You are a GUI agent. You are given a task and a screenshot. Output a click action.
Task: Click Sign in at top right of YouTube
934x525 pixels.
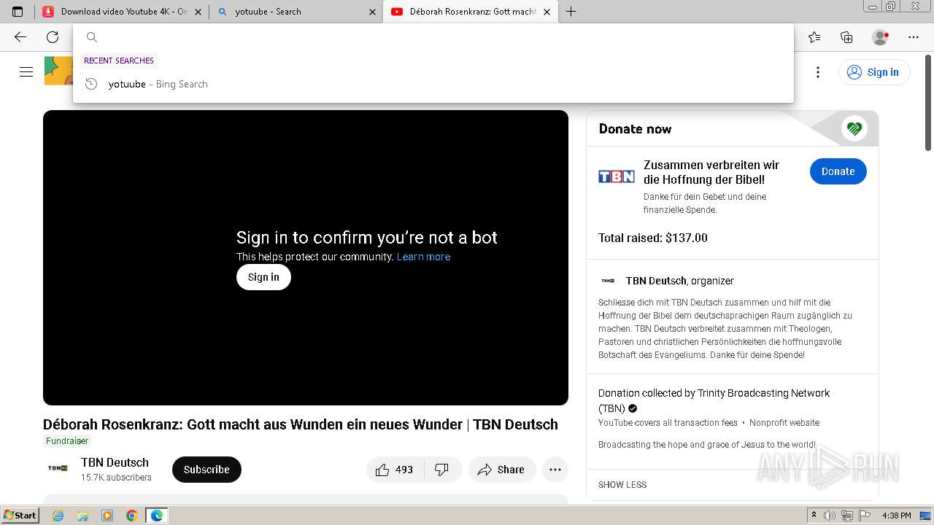click(x=874, y=71)
